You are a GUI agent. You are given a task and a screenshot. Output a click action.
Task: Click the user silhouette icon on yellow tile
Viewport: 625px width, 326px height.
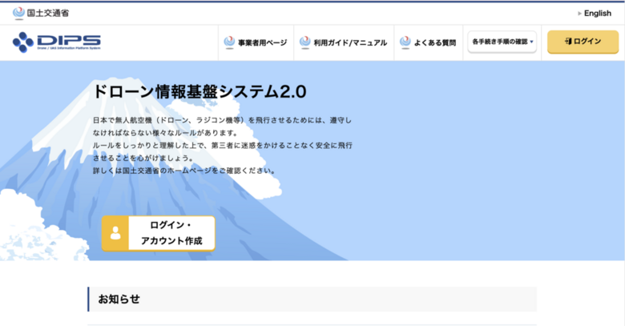115,233
